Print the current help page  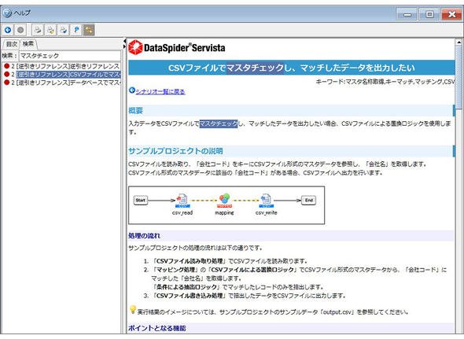click(38, 30)
